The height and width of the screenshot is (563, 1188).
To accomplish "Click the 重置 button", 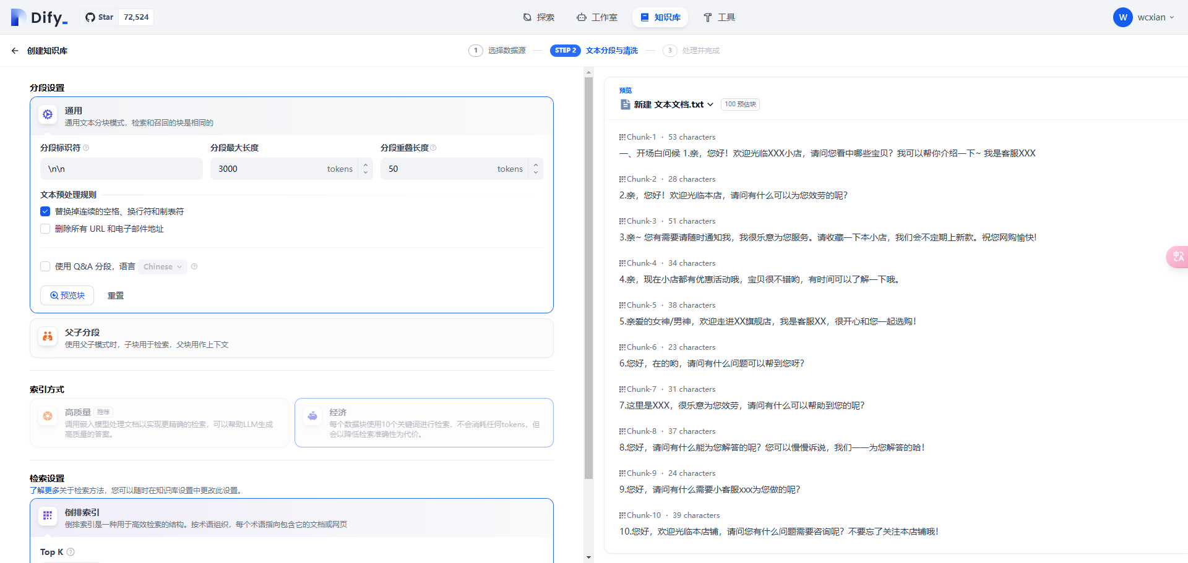I will 116,295.
